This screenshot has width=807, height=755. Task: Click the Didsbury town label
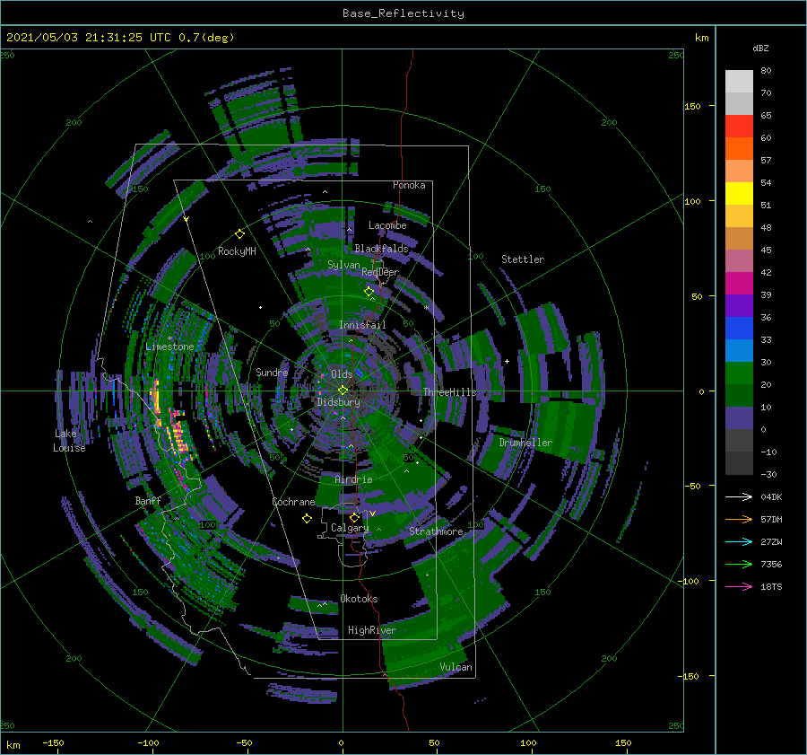[x=338, y=402]
